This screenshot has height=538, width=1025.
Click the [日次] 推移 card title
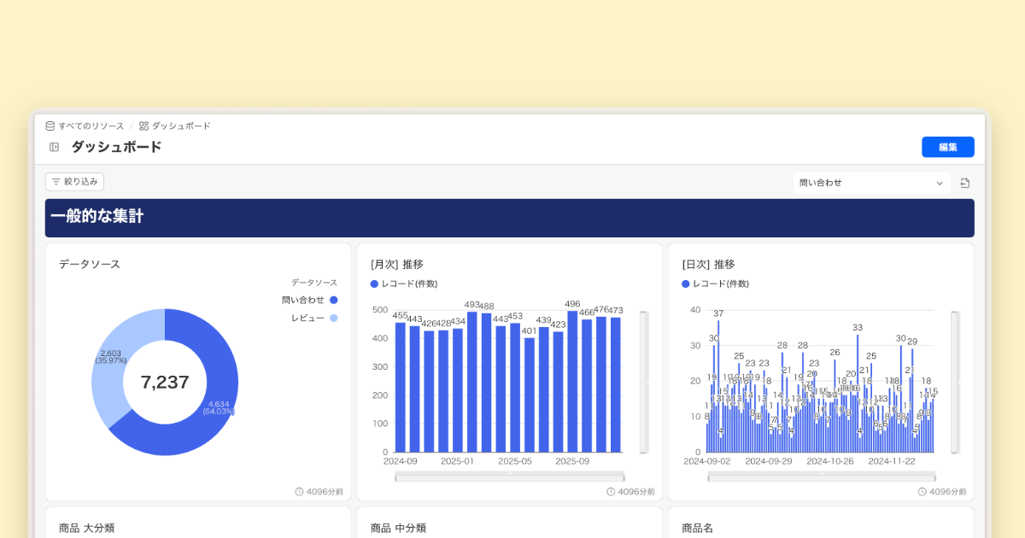pos(709,264)
